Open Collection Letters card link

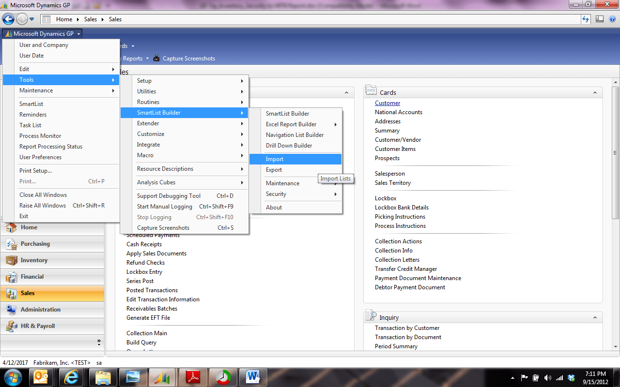pos(397,260)
